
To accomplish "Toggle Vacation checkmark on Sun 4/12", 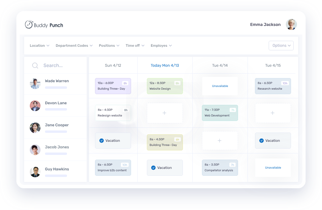I will coord(102,141).
